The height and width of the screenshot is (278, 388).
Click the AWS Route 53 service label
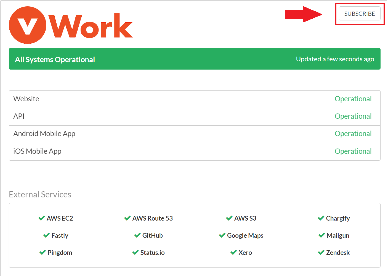pos(152,218)
